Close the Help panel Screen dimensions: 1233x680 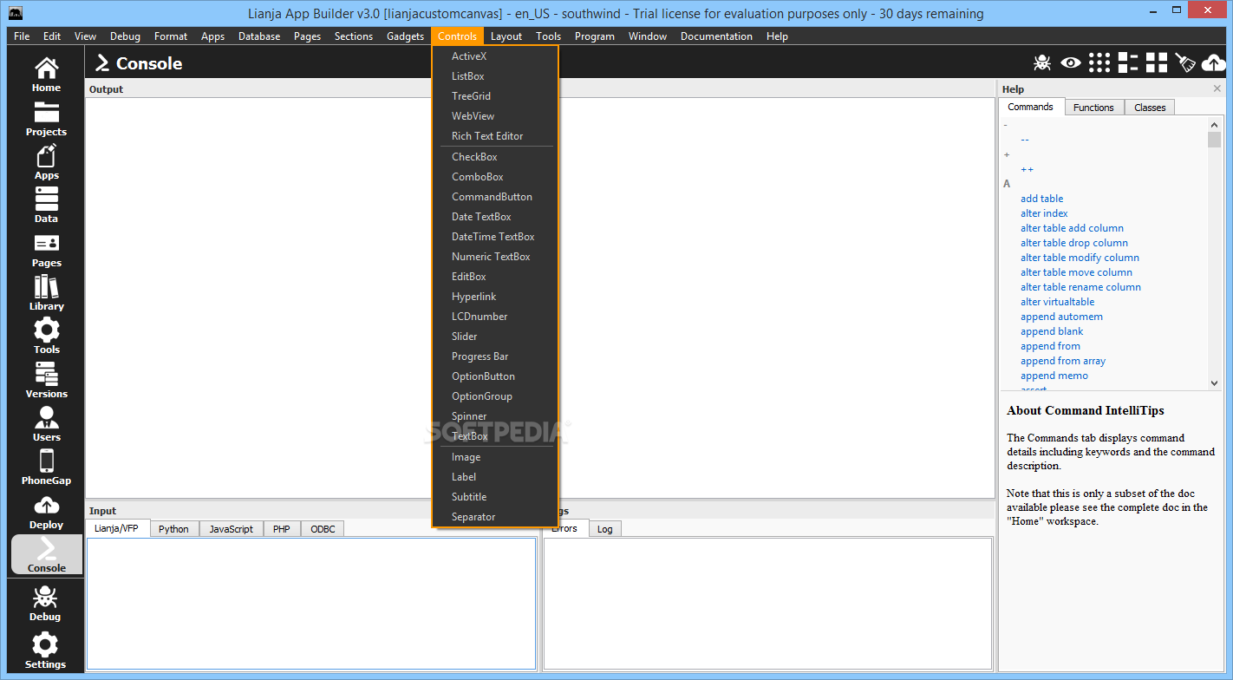1217,88
